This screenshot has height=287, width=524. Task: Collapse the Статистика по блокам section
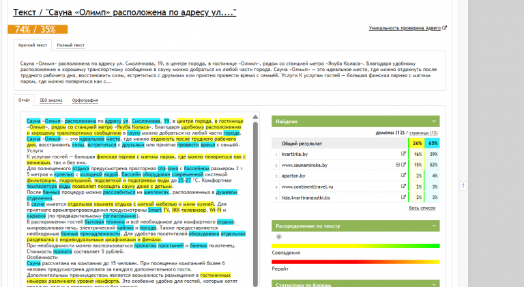click(434, 284)
